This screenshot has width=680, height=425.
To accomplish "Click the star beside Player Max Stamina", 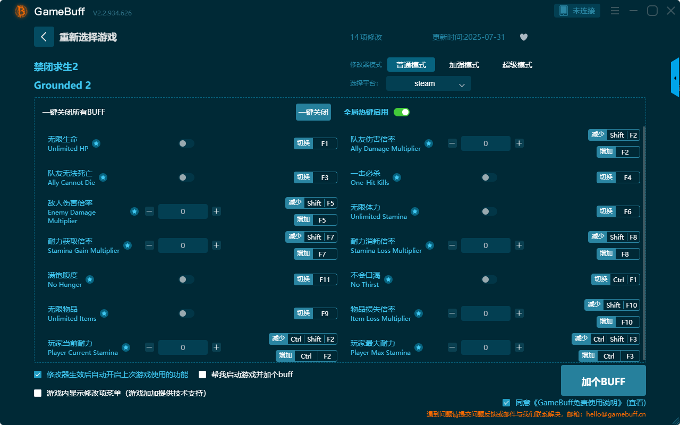I will 419,347.
